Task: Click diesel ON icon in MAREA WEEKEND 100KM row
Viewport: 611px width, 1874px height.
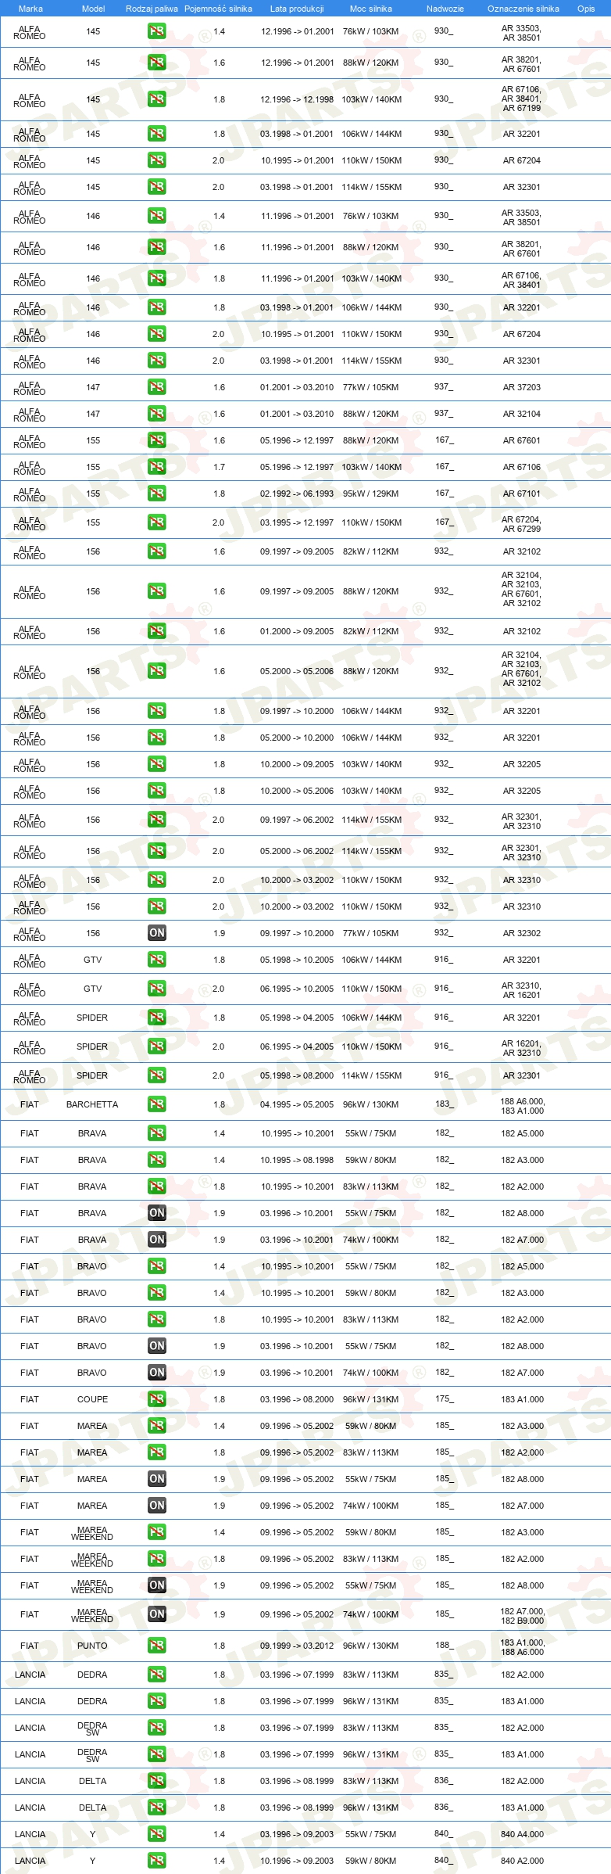Action: 156,1614
